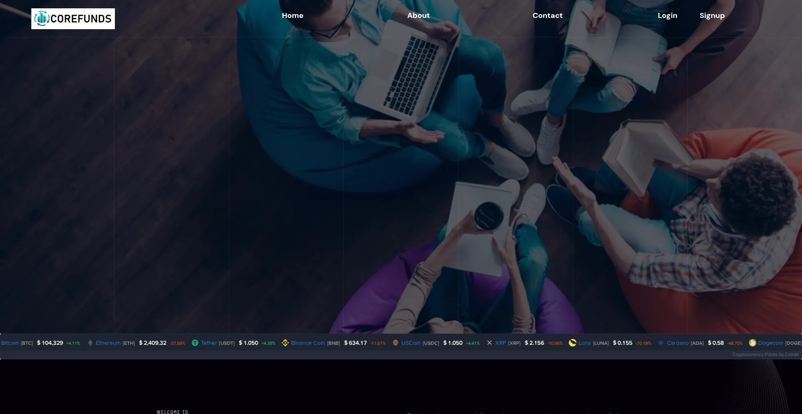This screenshot has width=802, height=414.
Task: Click the Ethereum diamond icon
Action: (90, 343)
